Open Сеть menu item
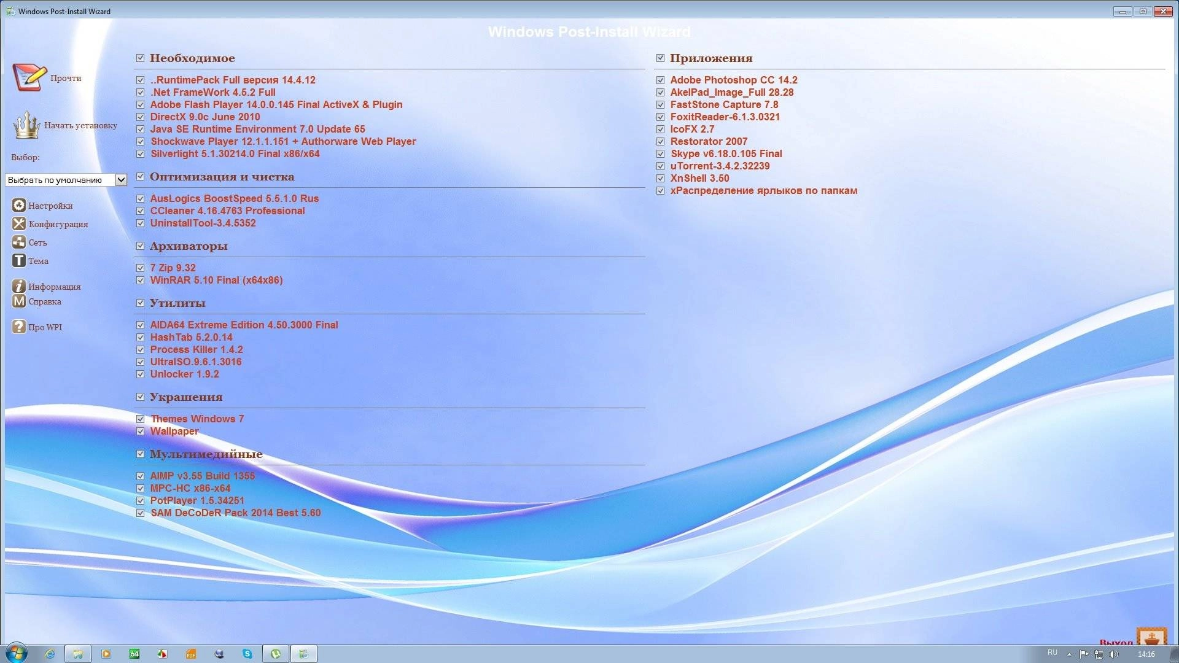This screenshot has width=1179, height=663. pos(37,242)
